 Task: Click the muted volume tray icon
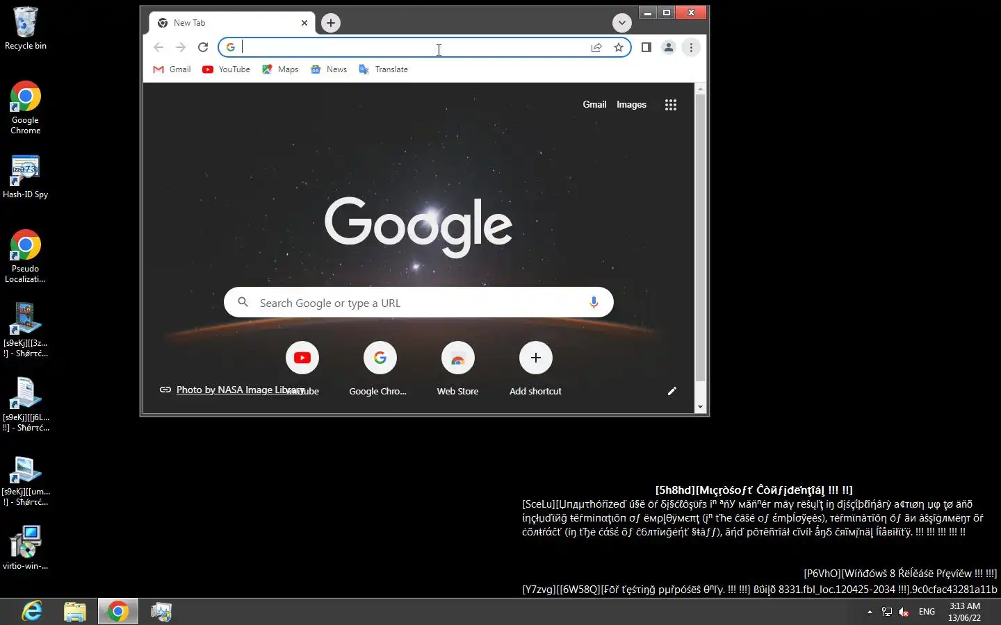click(904, 612)
